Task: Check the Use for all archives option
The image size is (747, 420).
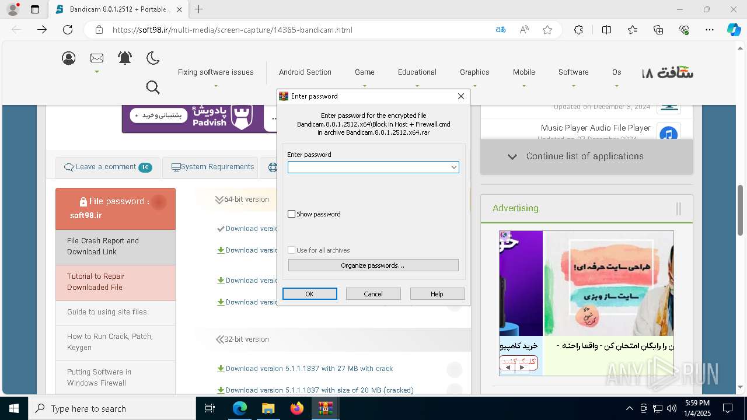Action: pos(292,250)
